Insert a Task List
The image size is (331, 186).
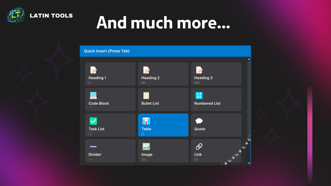[110, 125]
